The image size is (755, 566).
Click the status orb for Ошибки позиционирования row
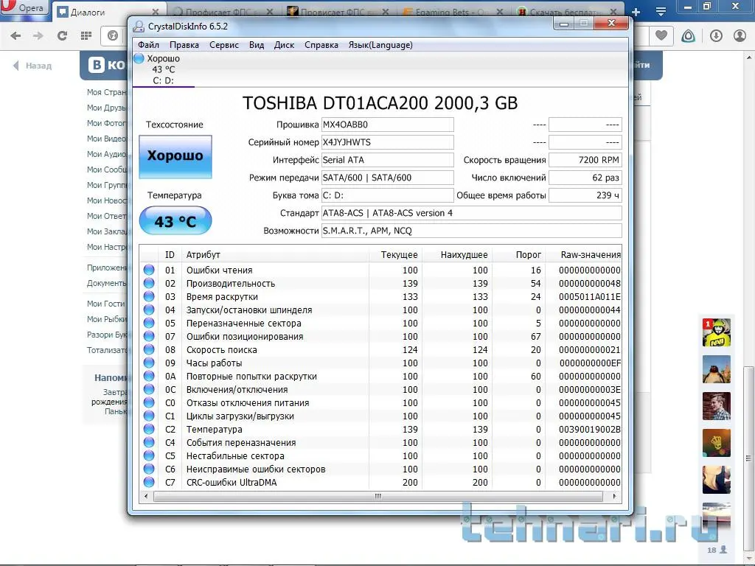point(149,336)
